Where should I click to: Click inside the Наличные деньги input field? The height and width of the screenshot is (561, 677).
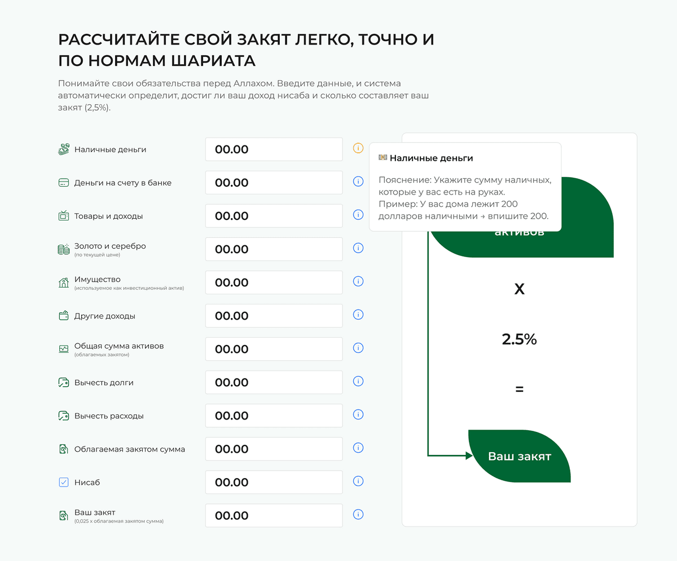pyautogui.click(x=274, y=149)
